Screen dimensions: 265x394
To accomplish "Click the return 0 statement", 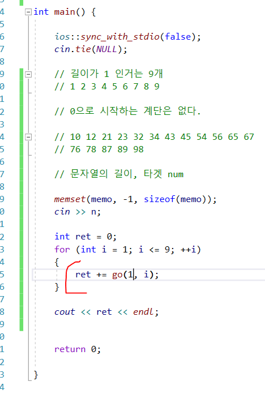I will [78, 349].
